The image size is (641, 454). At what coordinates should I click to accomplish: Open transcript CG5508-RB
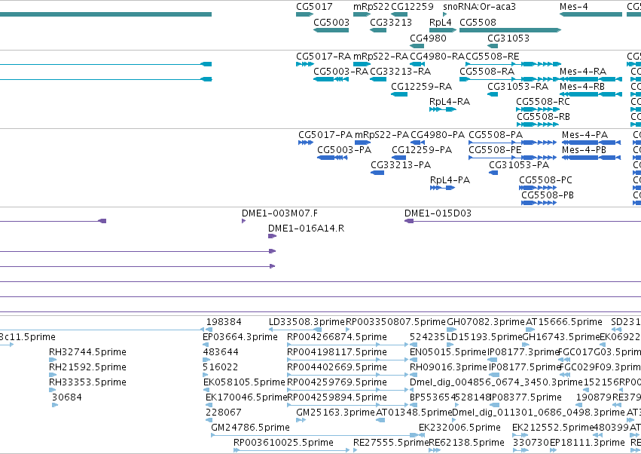click(x=543, y=117)
